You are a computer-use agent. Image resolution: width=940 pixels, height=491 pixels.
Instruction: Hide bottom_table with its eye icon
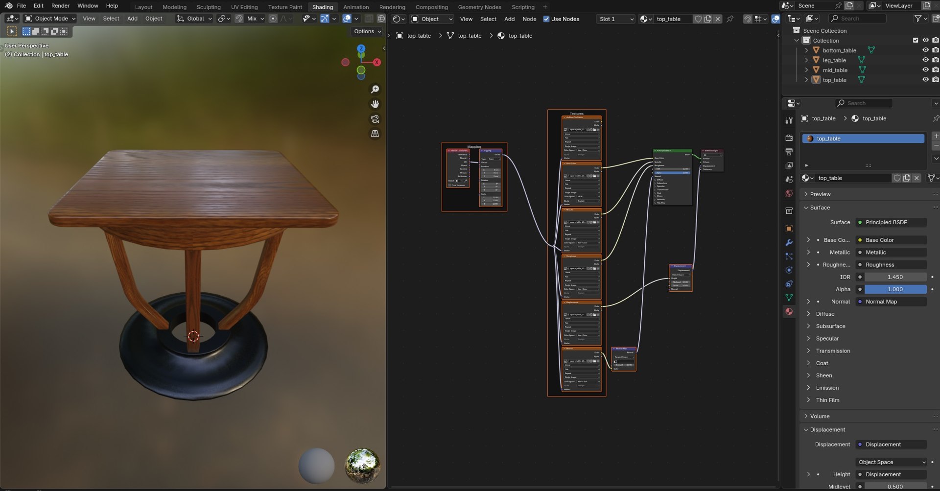[925, 50]
